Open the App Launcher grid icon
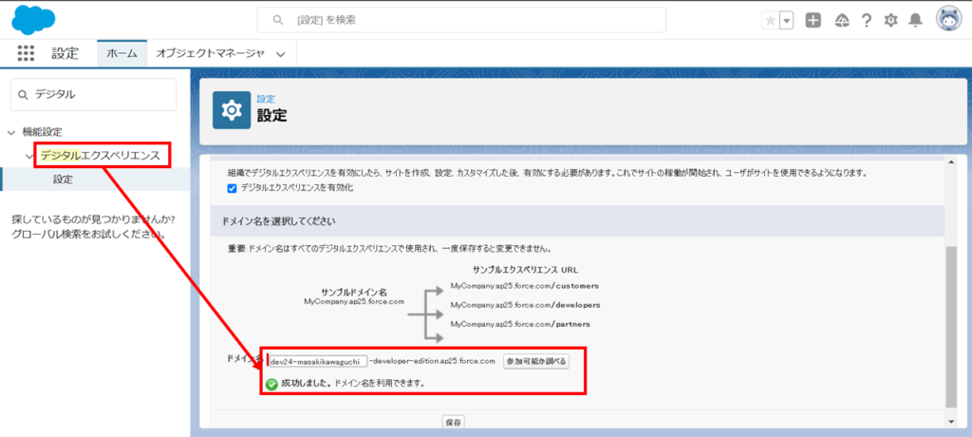Image resolution: width=972 pixels, height=437 pixels. [26, 53]
